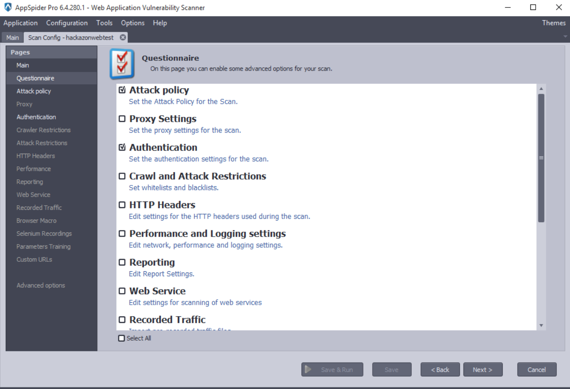
Task: Tick the HTTP Headers checkbox
Action: pyautogui.click(x=122, y=205)
